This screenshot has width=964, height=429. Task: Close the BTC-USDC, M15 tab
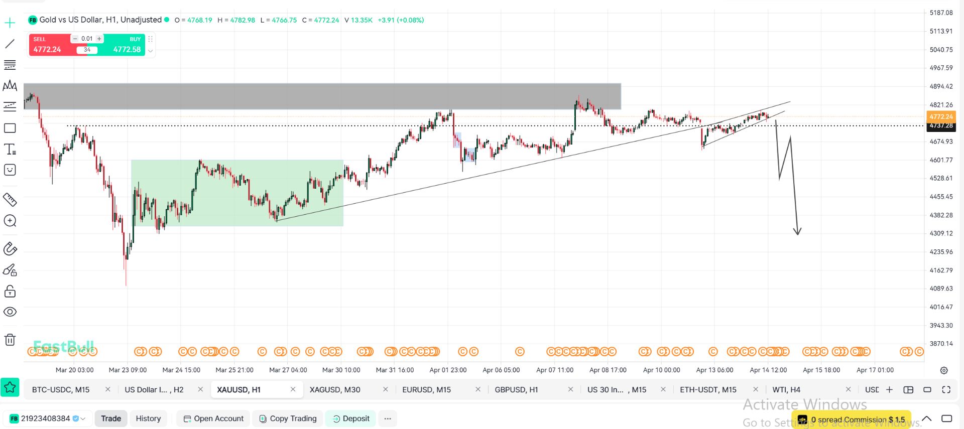[107, 390]
